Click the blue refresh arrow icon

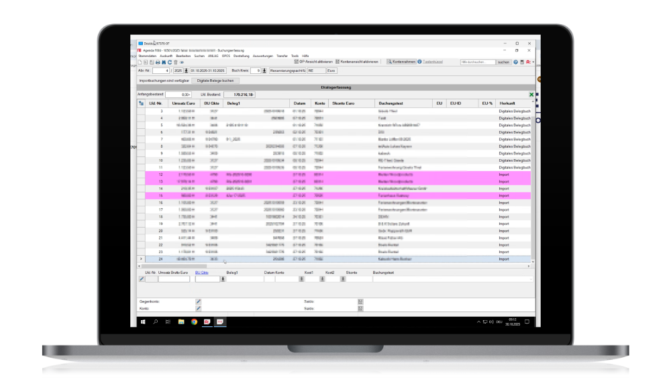click(170, 62)
